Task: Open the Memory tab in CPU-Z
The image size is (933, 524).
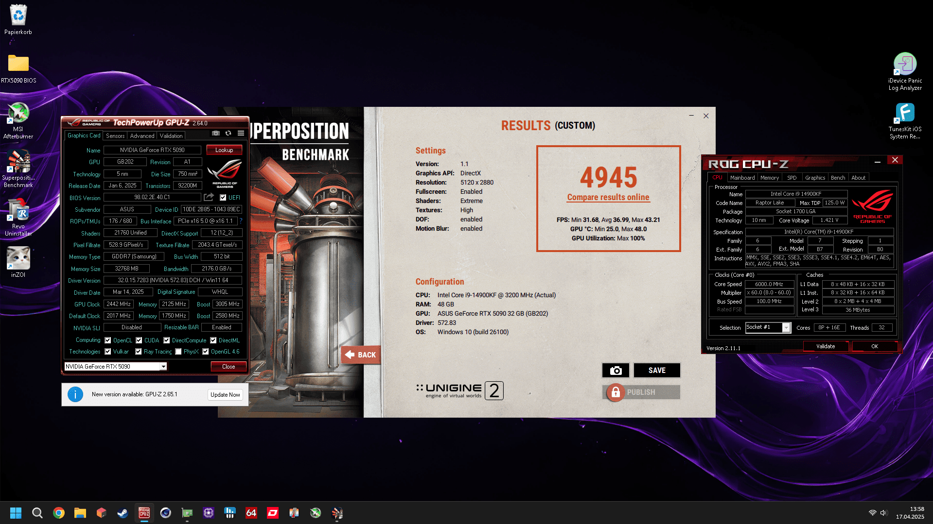Action: point(770,178)
